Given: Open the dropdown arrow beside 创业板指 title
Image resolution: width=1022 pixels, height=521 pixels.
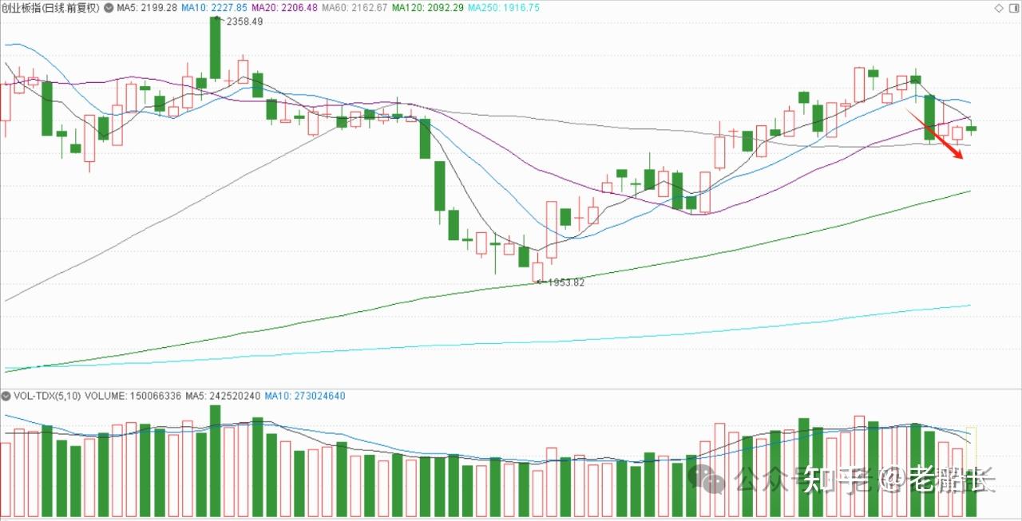Looking at the screenshot, I should tap(109, 7).
